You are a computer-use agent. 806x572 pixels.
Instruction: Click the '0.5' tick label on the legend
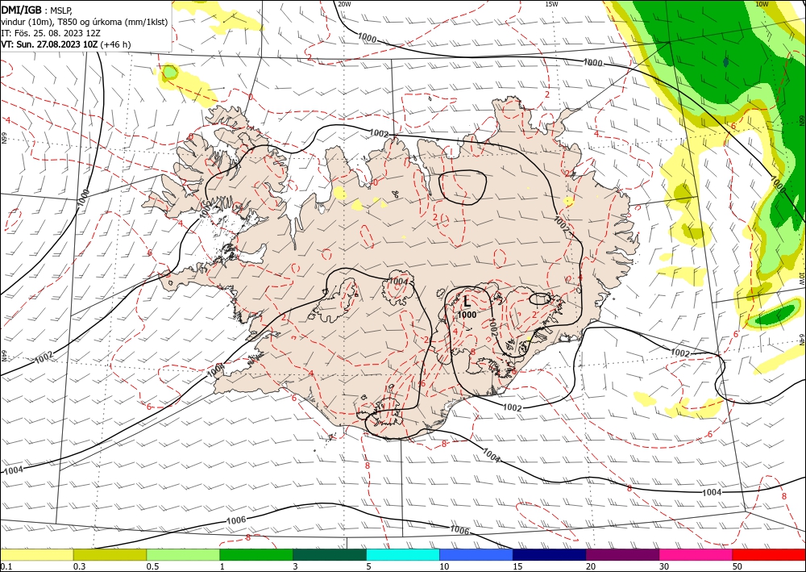(x=152, y=566)
